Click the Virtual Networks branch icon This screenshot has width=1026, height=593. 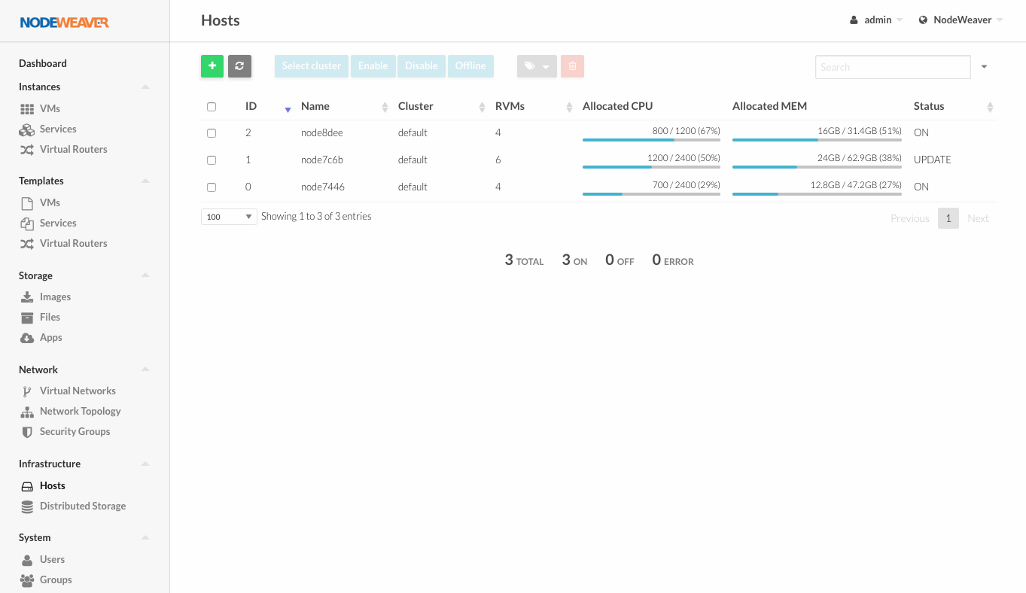pos(27,391)
